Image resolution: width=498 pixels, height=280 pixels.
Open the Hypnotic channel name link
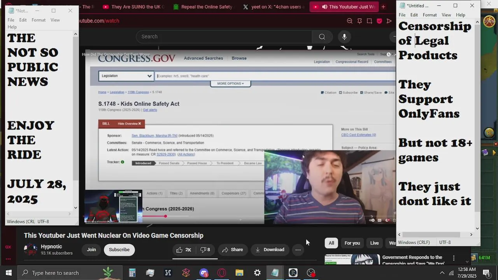pyautogui.click(x=51, y=247)
